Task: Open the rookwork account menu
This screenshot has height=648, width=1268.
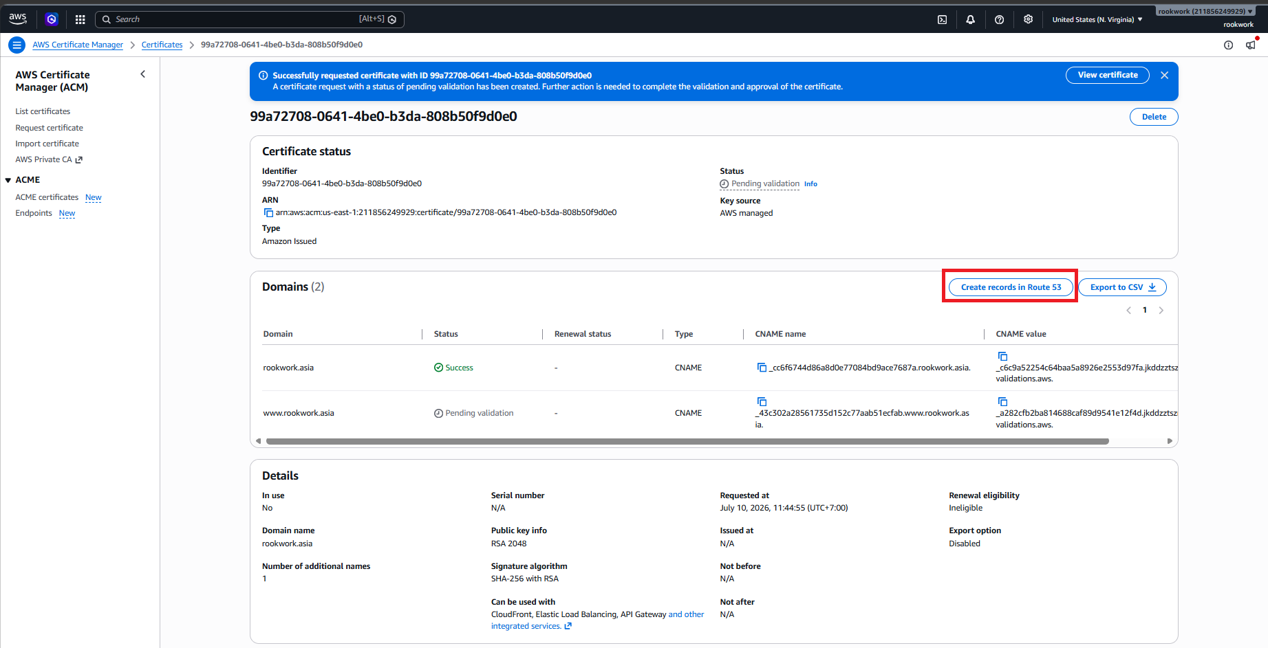Action: [x=1205, y=11]
